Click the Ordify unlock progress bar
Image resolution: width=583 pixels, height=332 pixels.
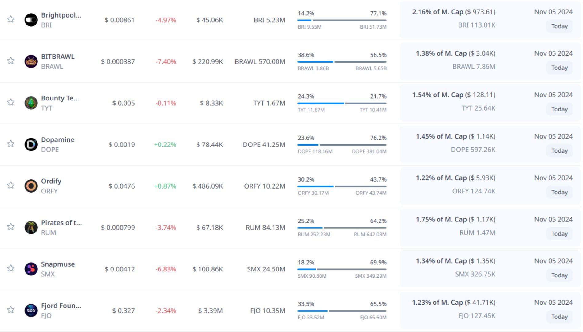(x=342, y=186)
